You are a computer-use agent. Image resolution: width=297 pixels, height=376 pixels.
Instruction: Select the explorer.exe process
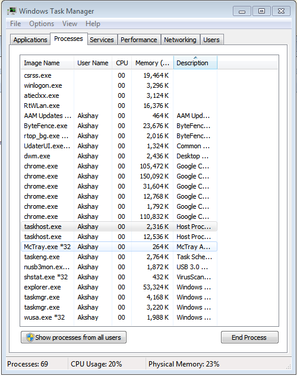(x=119, y=287)
